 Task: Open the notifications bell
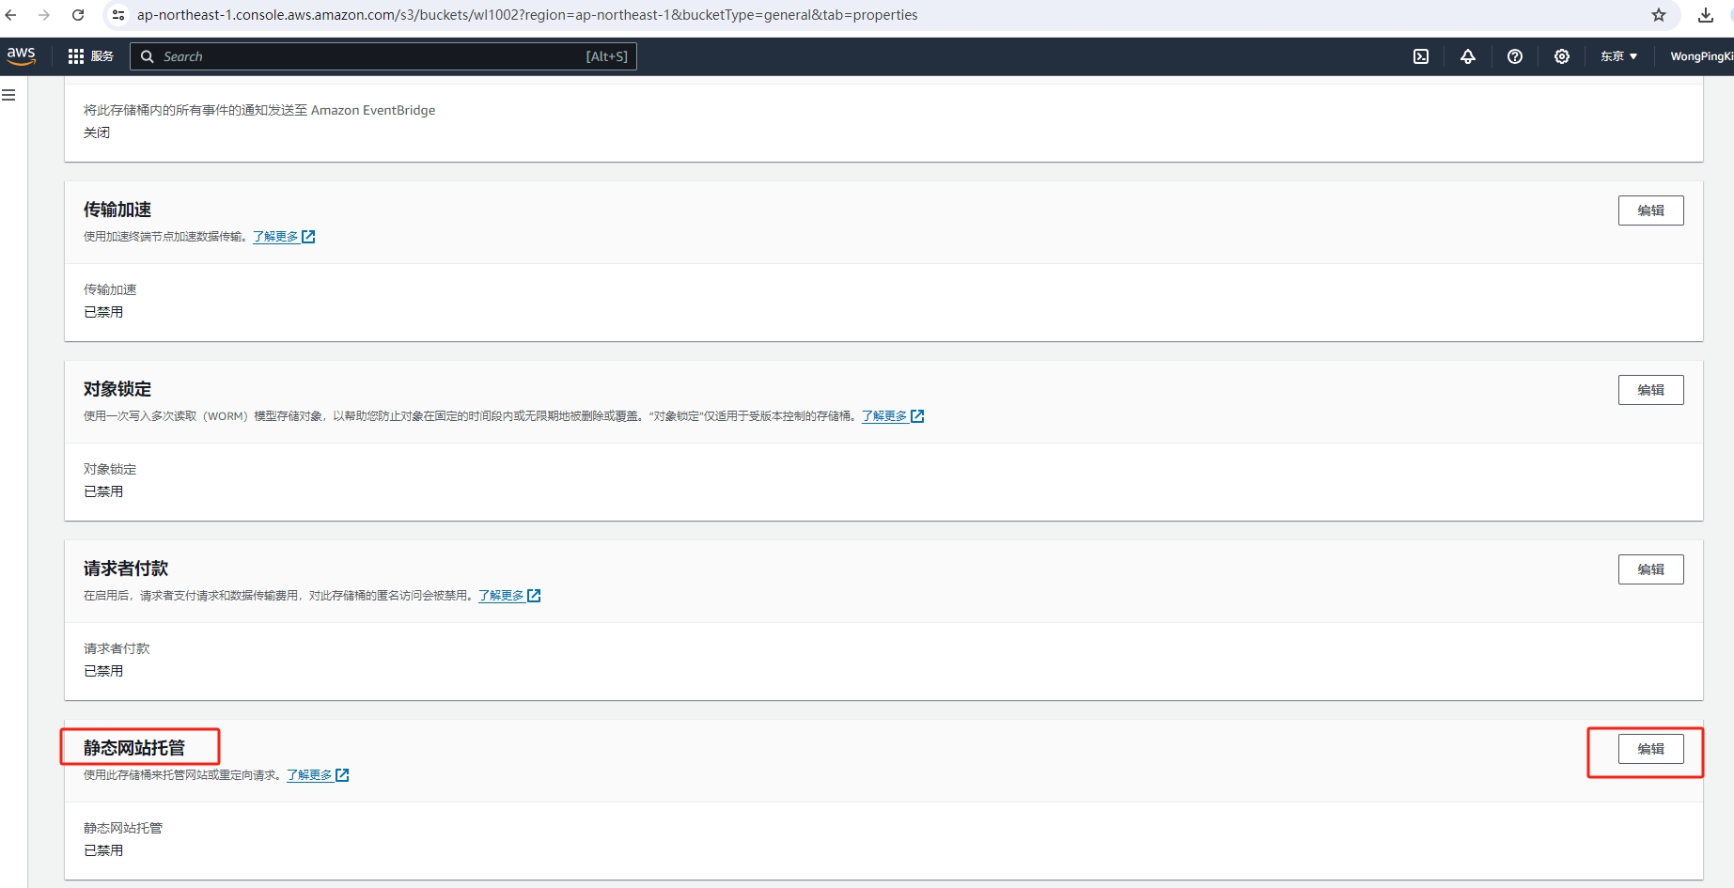click(1468, 56)
